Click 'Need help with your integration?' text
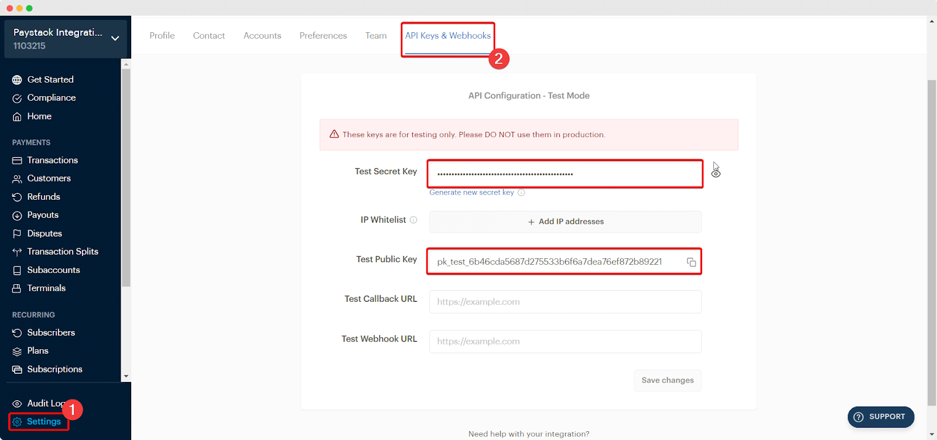937x440 pixels. 529,434
